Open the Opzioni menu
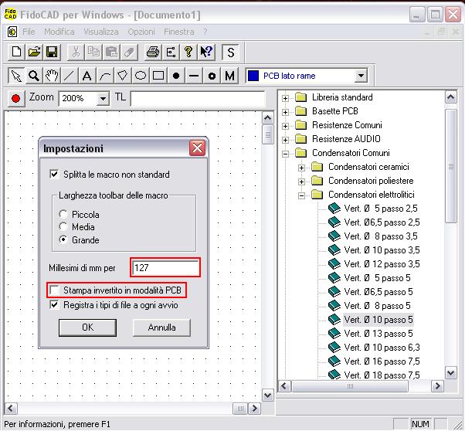The image size is (465, 431). pos(141,32)
